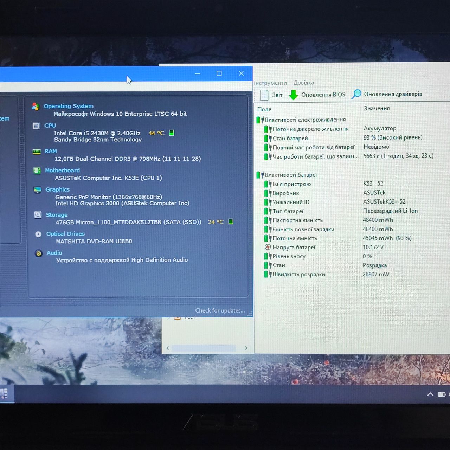Image resolution: width=450 pixels, height=450 pixels.
Task: Click the green CPU temperature indicator square
Action: (x=172, y=133)
